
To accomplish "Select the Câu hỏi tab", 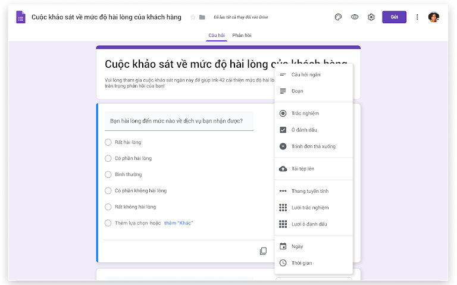I will [x=217, y=36].
